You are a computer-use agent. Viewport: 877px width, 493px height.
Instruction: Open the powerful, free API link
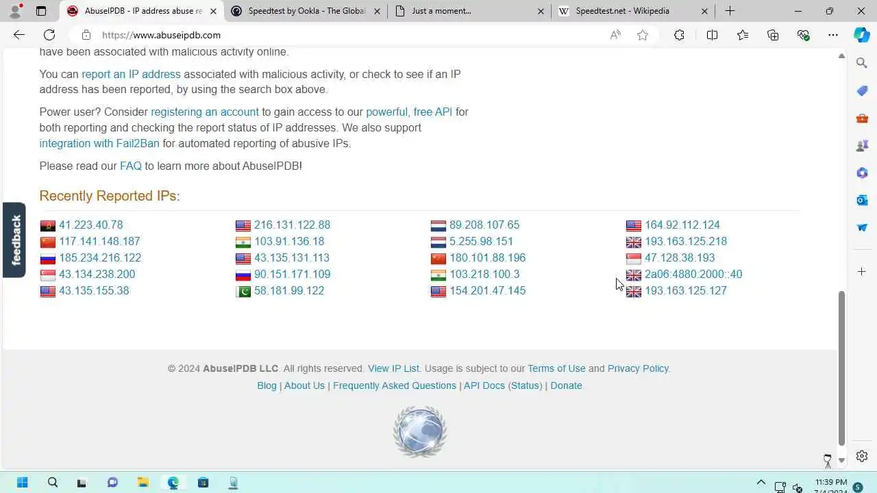pos(409,112)
